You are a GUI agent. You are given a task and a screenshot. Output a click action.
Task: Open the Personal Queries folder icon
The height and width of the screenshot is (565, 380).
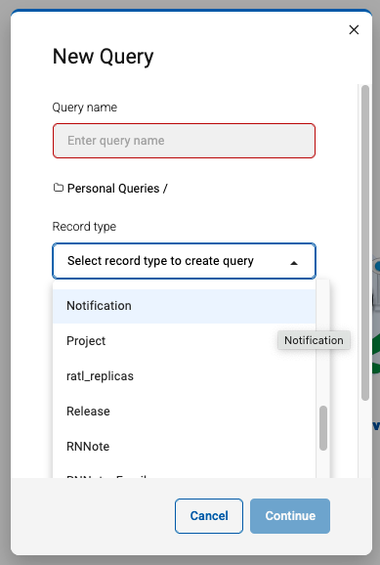pyautogui.click(x=58, y=188)
